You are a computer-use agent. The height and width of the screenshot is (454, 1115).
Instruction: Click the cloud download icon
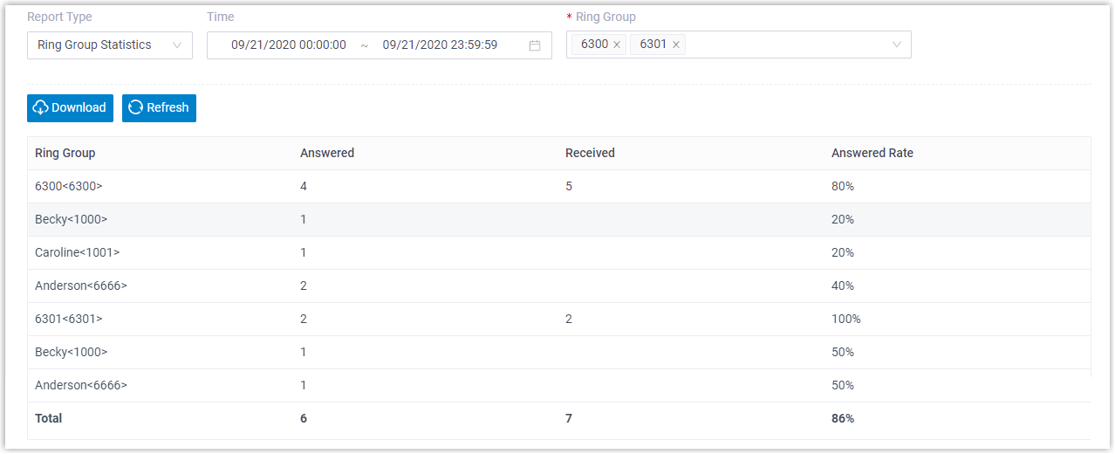tap(40, 108)
